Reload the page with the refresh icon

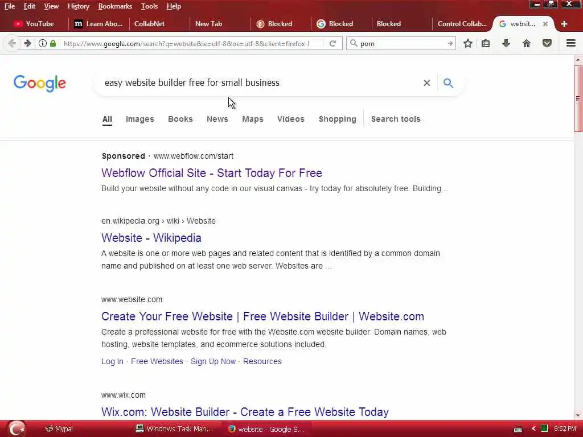point(332,43)
